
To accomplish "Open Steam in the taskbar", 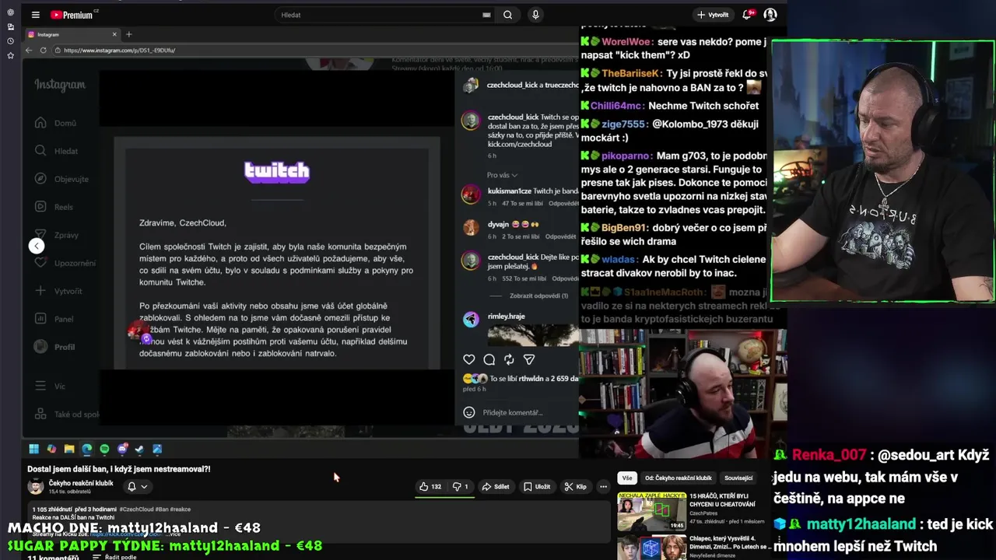I will (x=139, y=449).
